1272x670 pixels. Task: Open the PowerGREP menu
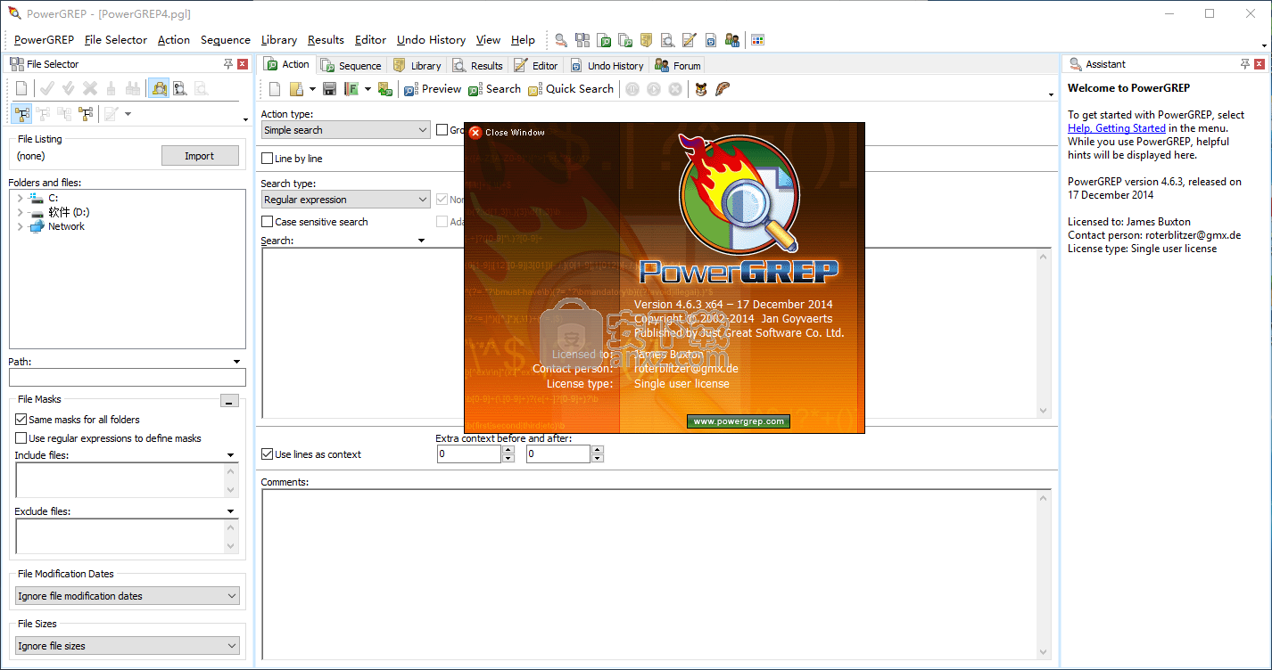click(44, 40)
